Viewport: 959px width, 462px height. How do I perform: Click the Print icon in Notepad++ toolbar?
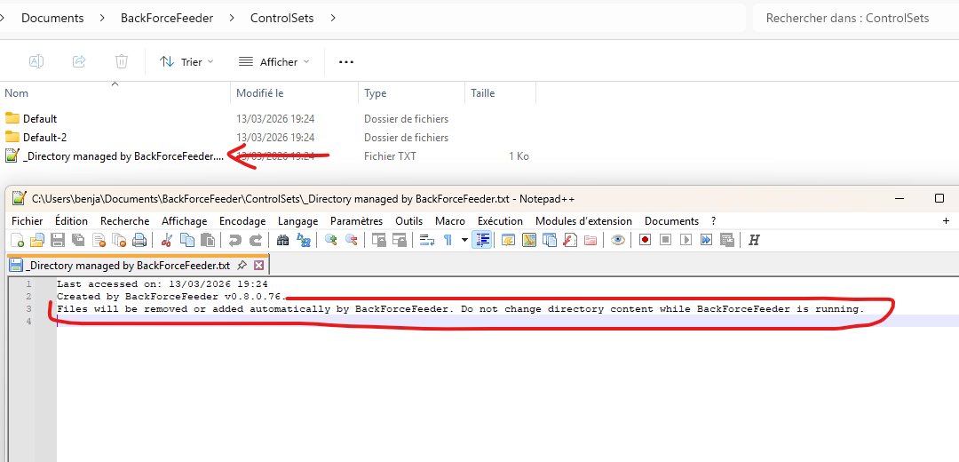click(x=139, y=240)
